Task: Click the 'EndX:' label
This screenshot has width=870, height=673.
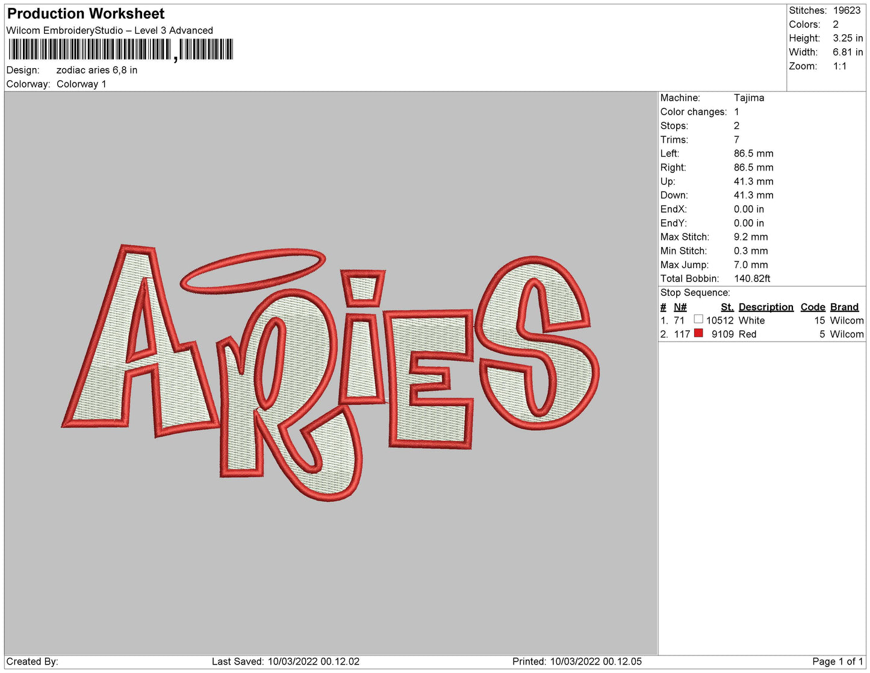Action: pyautogui.click(x=674, y=208)
